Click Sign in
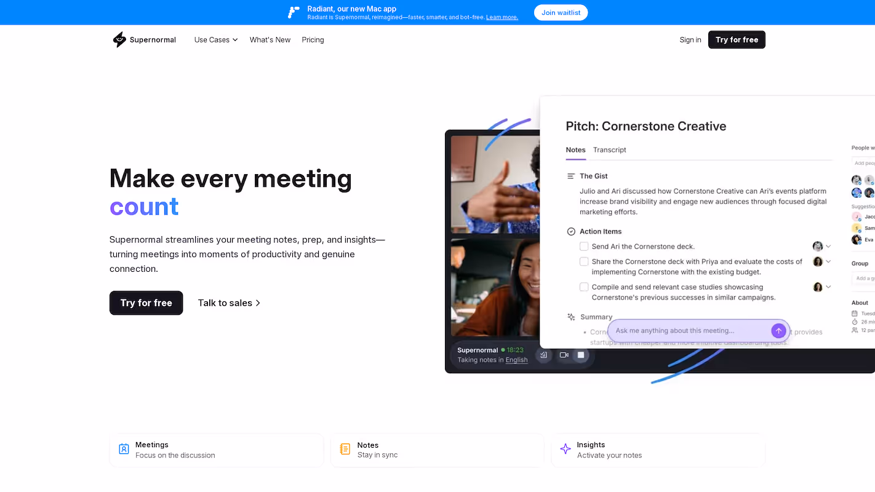Image resolution: width=875 pixels, height=492 pixels. click(x=690, y=39)
